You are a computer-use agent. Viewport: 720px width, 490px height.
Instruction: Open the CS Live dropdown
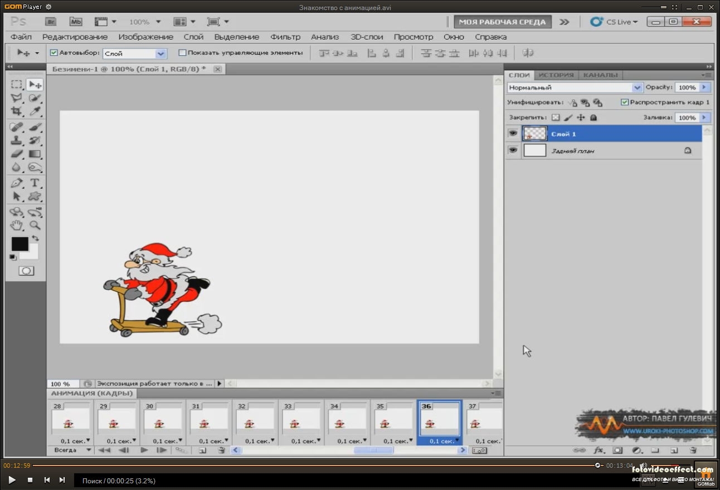614,22
